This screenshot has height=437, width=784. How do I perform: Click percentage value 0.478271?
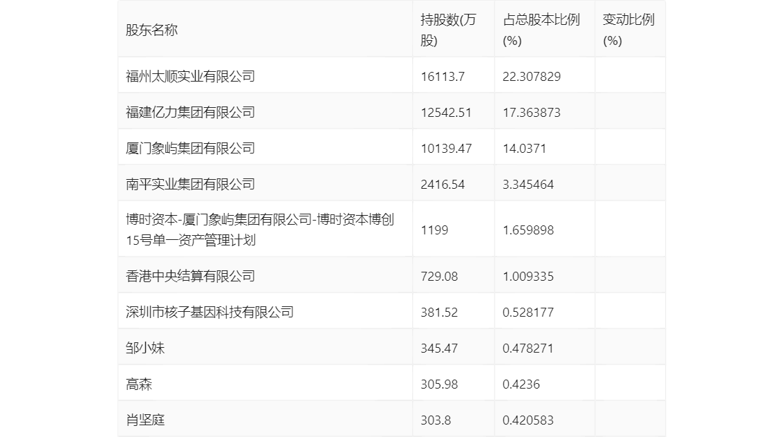(x=528, y=348)
